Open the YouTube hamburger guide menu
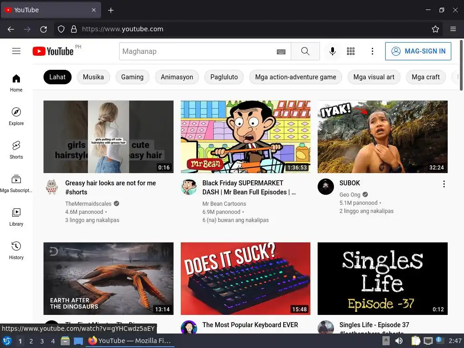The width and height of the screenshot is (464, 348). pyautogui.click(x=16, y=51)
